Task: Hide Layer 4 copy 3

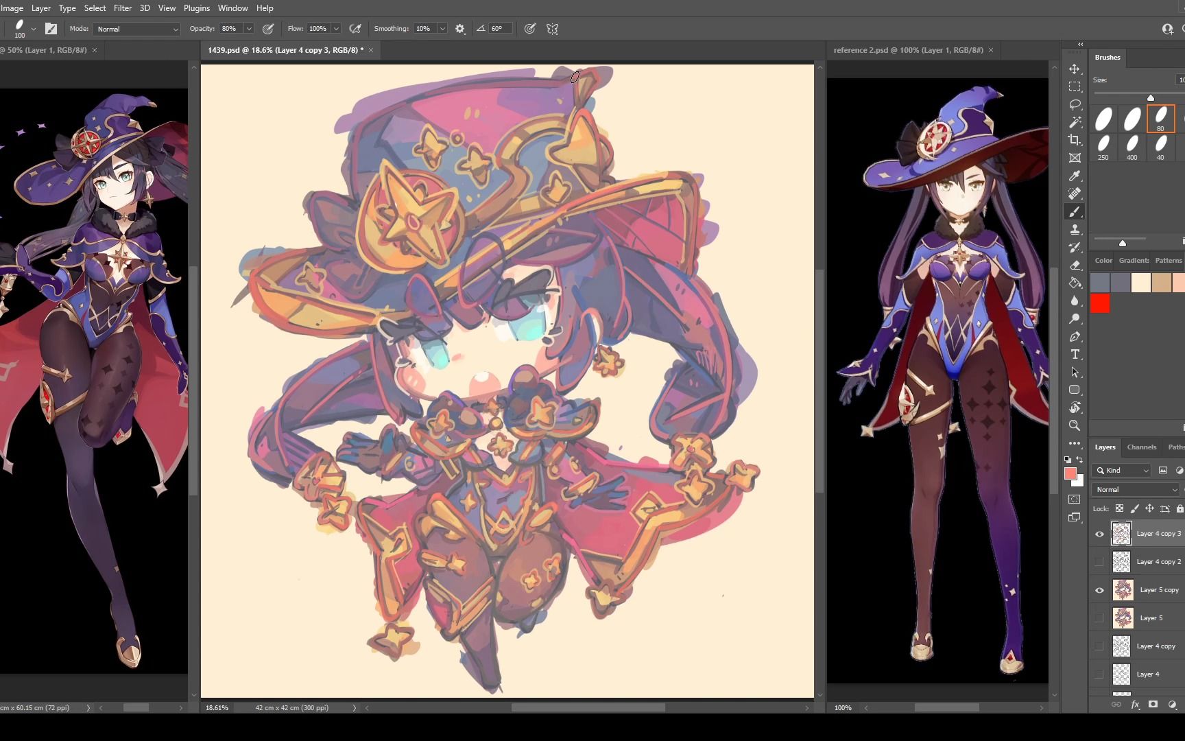Action: click(x=1099, y=534)
